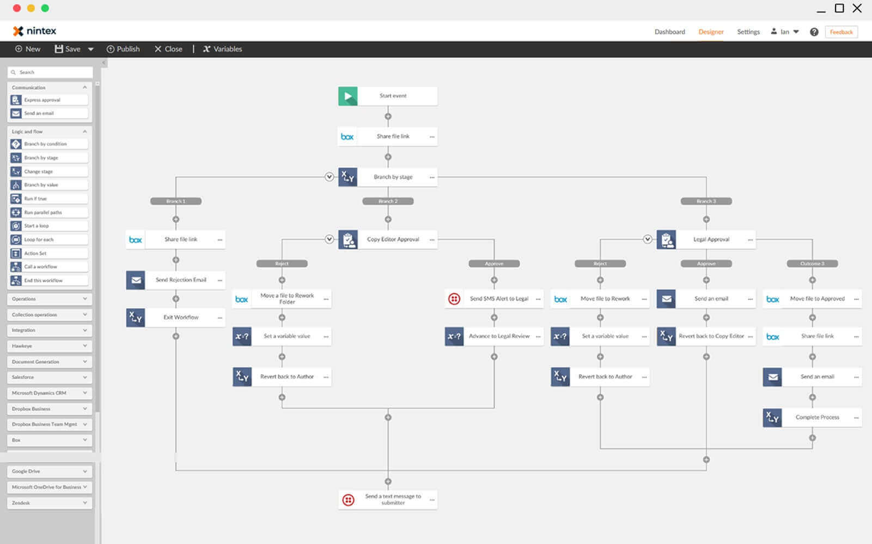
Task: Expand the Google Drive category
Action: click(49, 471)
